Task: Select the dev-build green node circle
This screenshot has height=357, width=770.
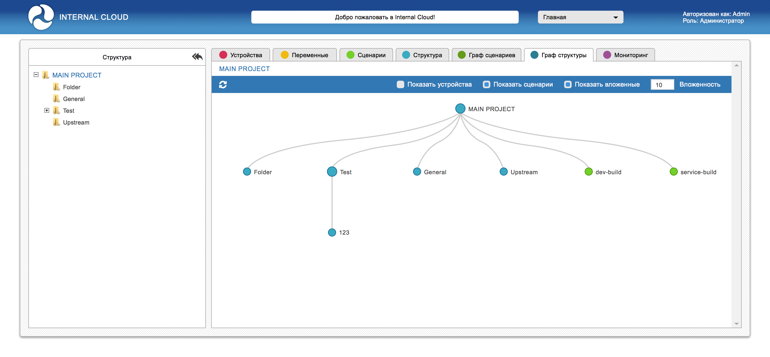Action: point(588,172)
